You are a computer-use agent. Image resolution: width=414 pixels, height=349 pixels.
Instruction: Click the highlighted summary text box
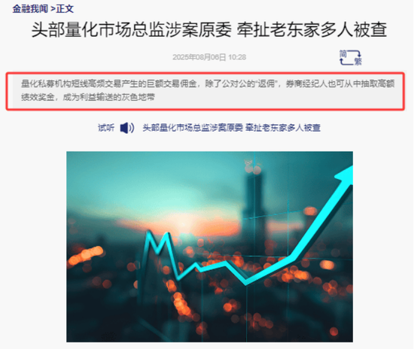(205, 91)
